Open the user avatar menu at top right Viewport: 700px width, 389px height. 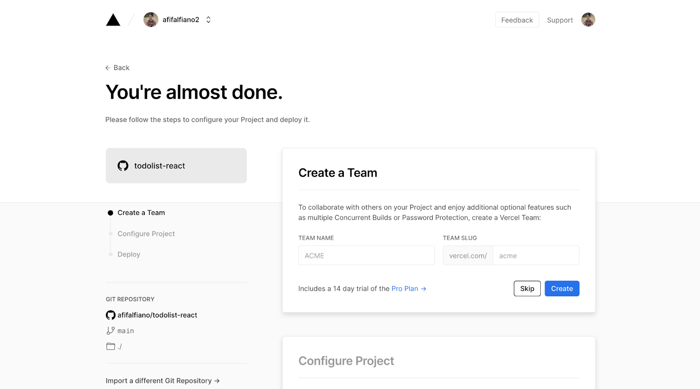coord(588,20)
